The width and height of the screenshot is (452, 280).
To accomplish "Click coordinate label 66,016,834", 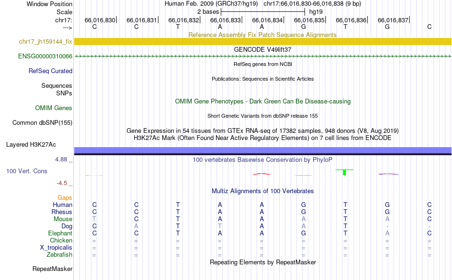I will click(x=267, y=20).
